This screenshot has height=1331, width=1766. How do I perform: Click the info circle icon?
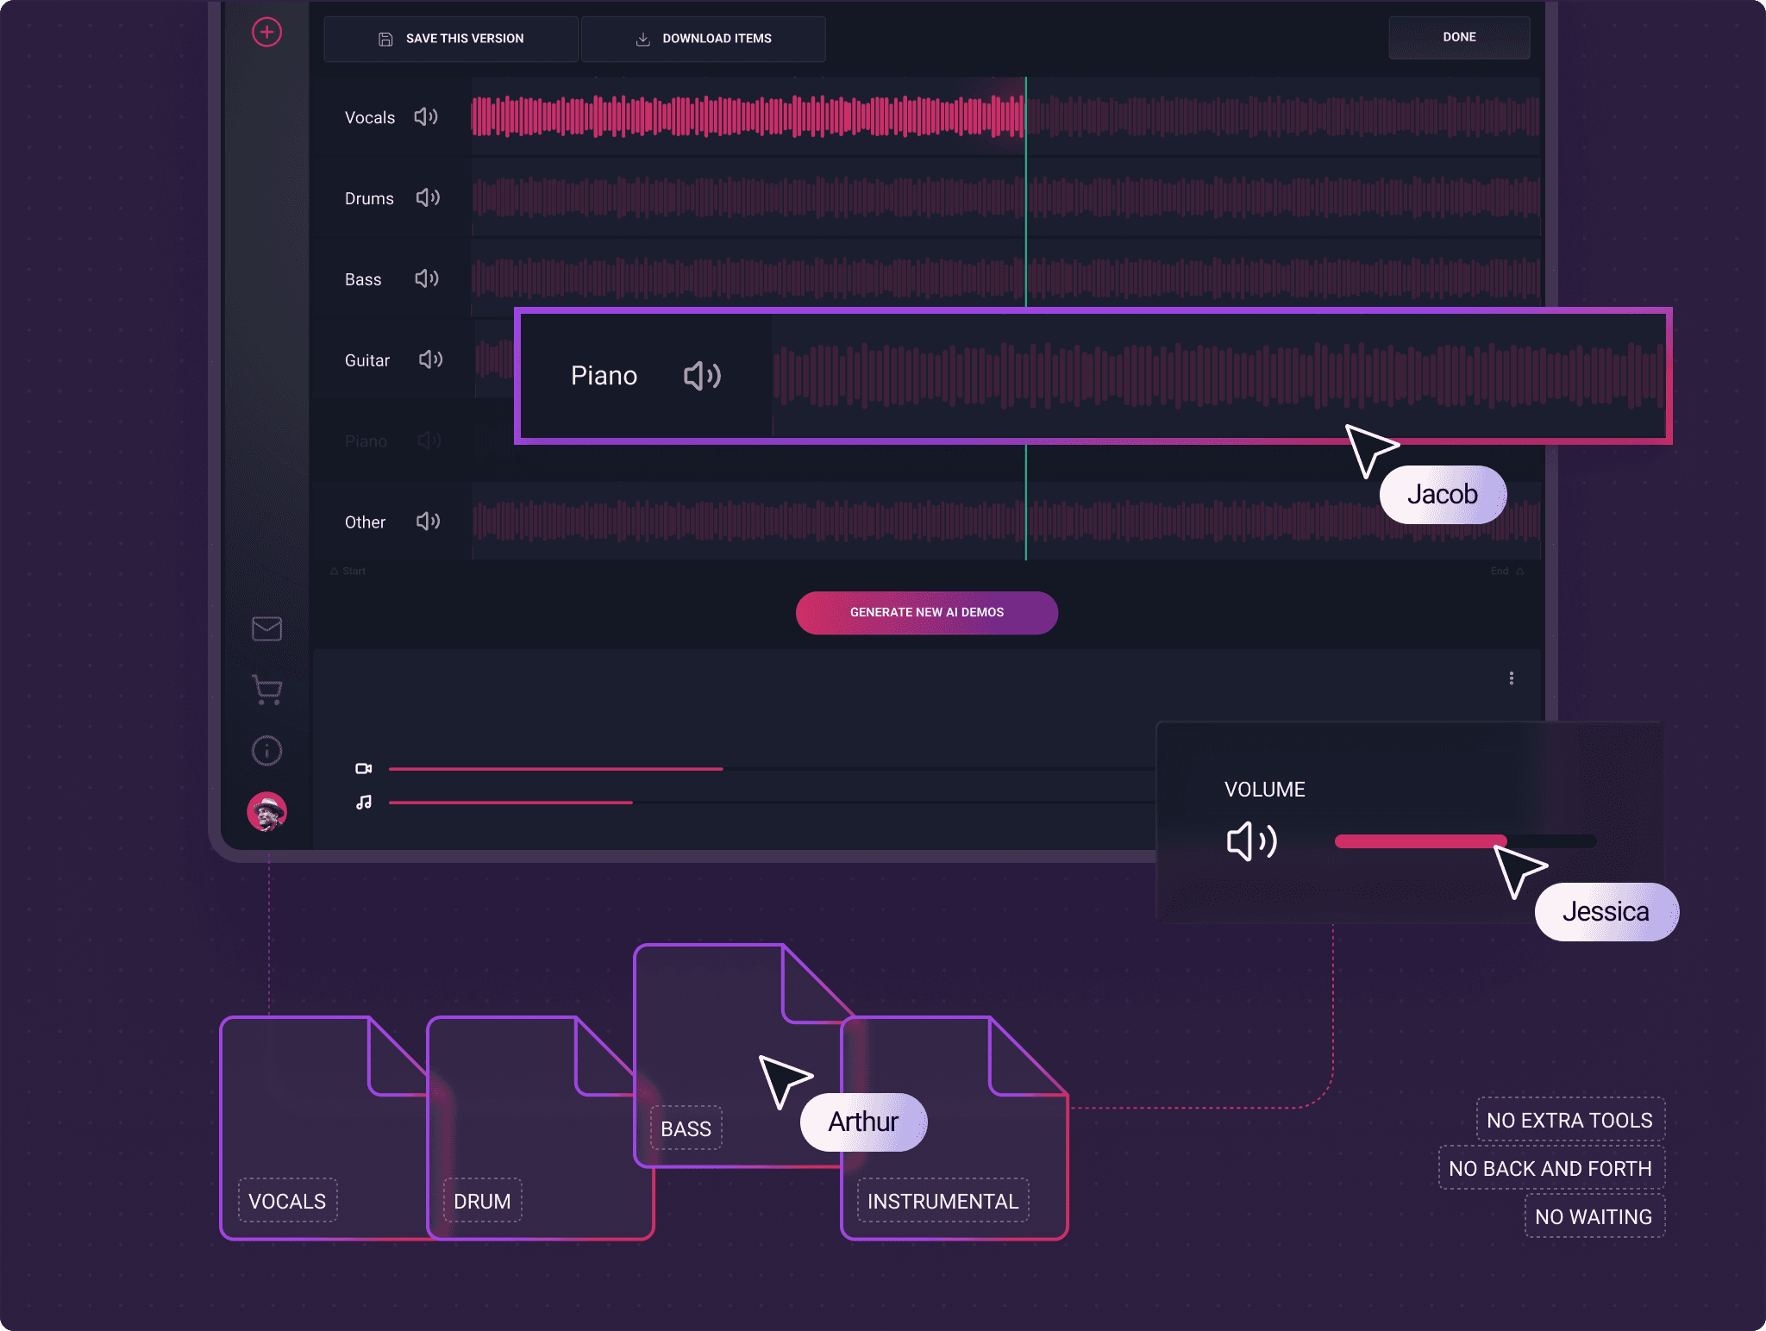(x=266, y=751)
